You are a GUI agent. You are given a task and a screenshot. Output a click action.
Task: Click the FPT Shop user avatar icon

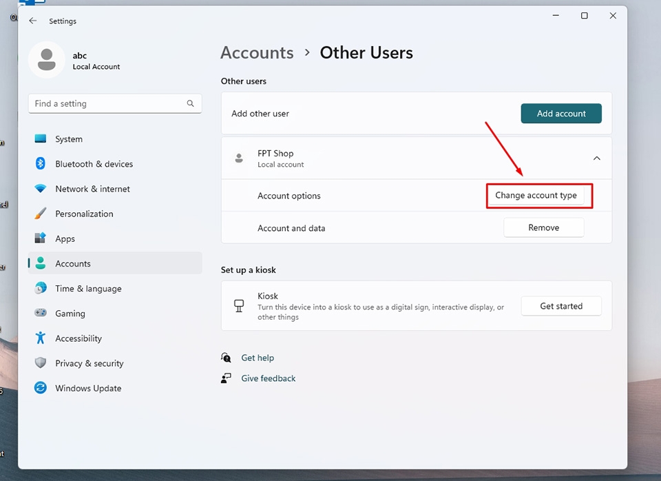[x=239, y=158]
